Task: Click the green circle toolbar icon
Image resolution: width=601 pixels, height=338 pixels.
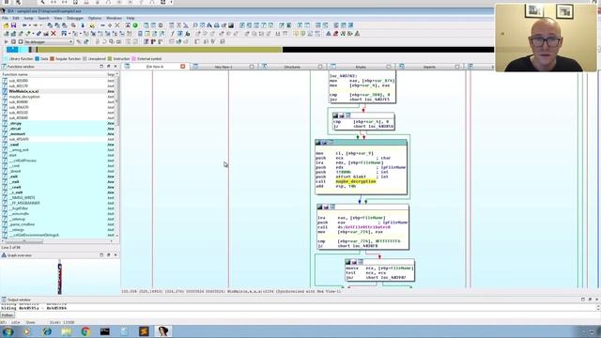Action: [x=135, y=25]
